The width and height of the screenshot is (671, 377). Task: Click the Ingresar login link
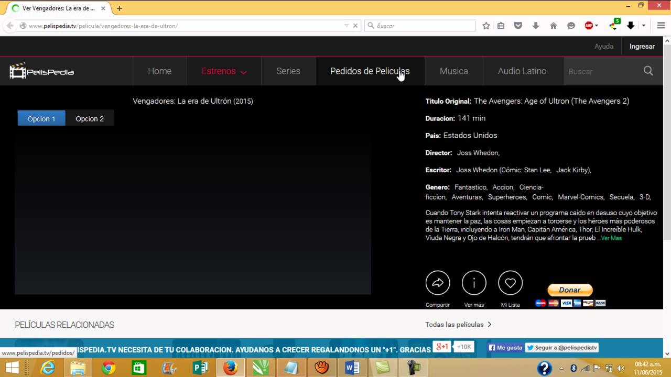tap(642, 46)
